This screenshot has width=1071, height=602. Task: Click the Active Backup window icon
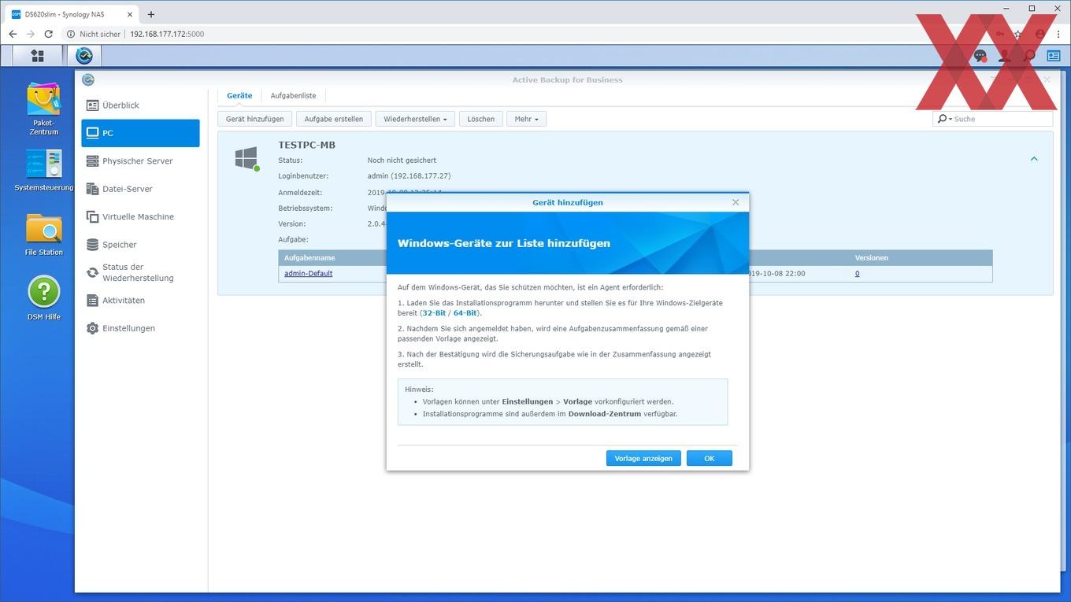pos(88,79)
